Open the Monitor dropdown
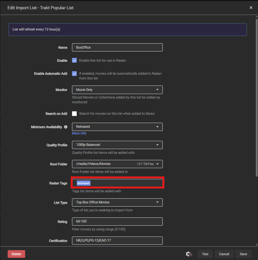This screenshot has height=260, width=258. pyautogui.click(x=117, y=90)
